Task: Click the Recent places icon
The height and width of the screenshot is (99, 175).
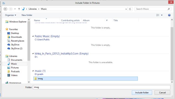Action: click(9, 41)
